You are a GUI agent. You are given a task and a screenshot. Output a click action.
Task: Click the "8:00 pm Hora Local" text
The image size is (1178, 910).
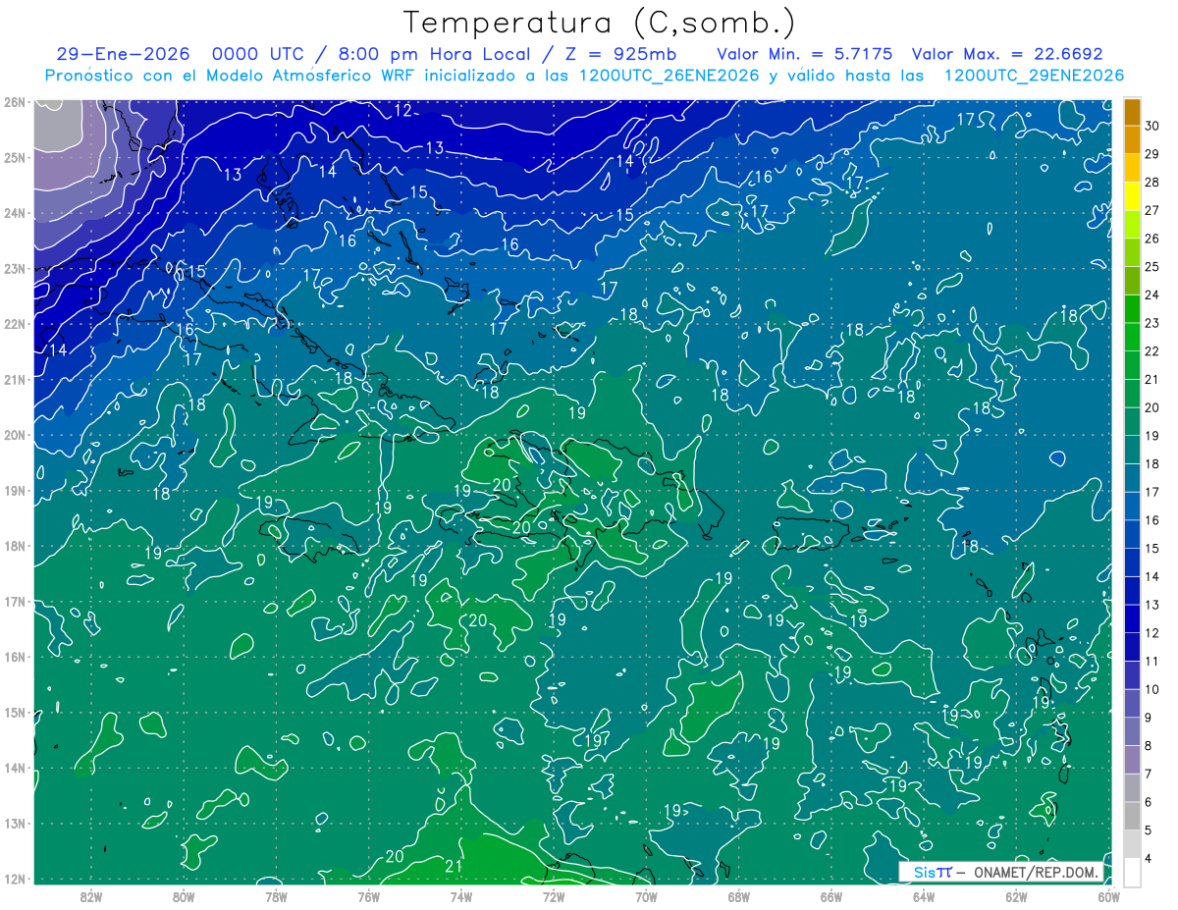[x=433, y=54]
